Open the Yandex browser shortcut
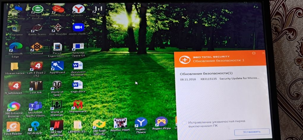This screenshot has height=140, width=303. 78,11
